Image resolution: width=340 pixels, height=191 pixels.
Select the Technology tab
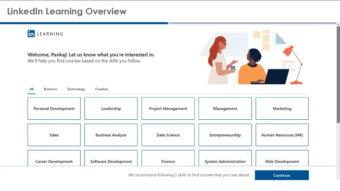click(x=76, y=89)
